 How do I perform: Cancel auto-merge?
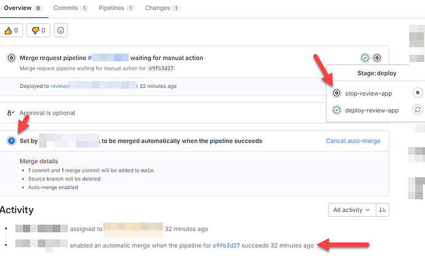tap(353, 141)
